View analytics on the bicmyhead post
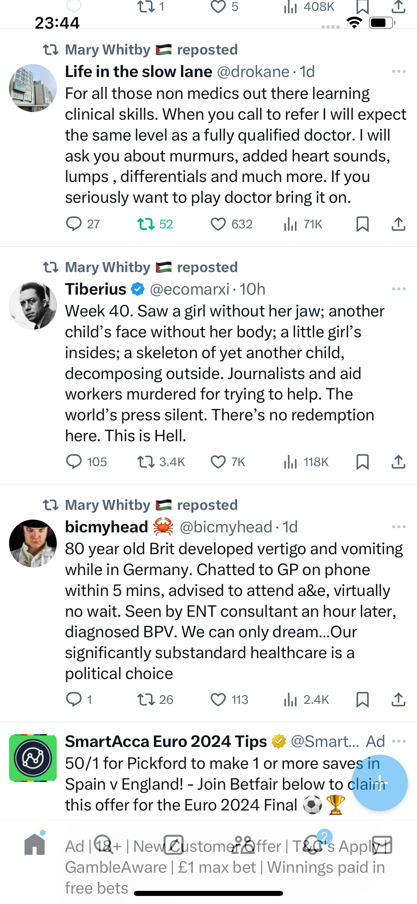The width and height of the screenshot is (417, 904). point(291,700)
